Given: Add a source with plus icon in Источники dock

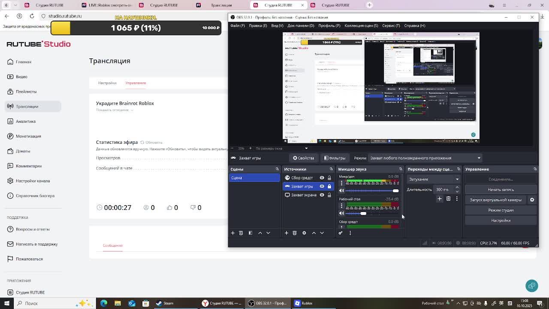Looking at the screenshot, I should click(x=286, y=233).
